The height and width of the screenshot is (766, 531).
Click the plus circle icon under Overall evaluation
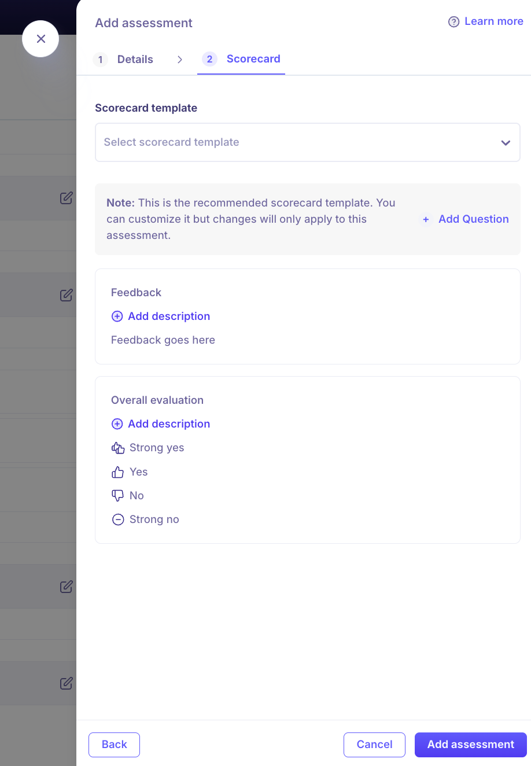point(117,424)
